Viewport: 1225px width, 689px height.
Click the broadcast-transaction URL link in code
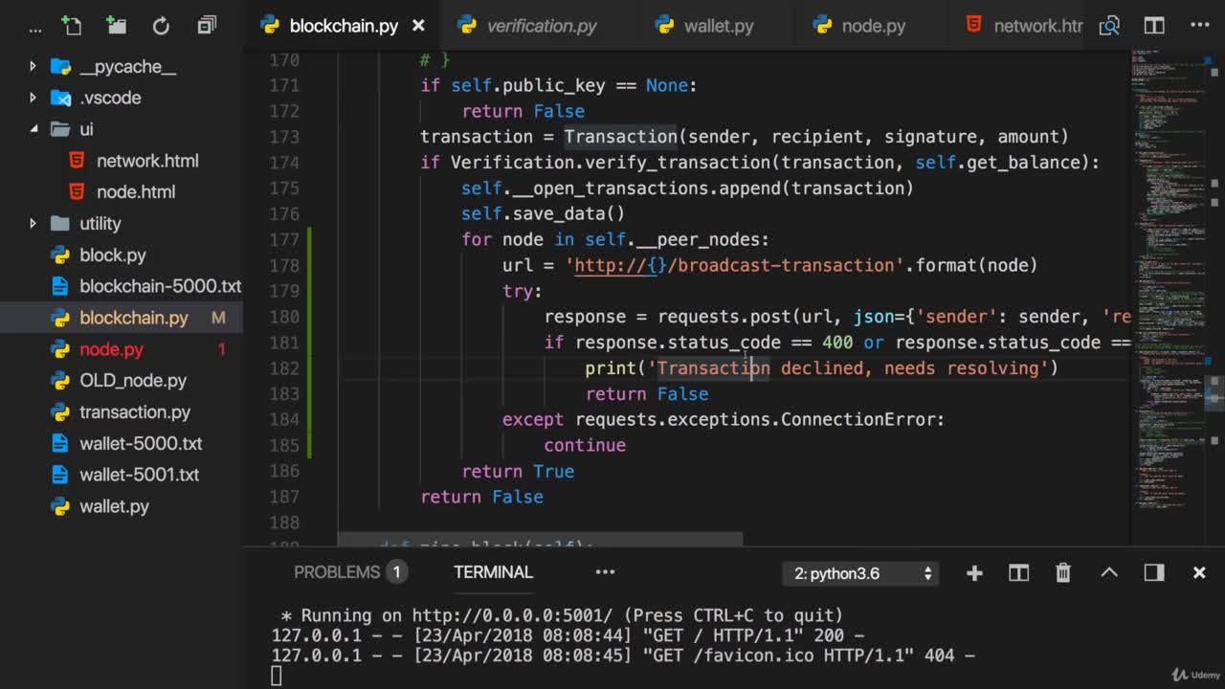coord(734,265)
